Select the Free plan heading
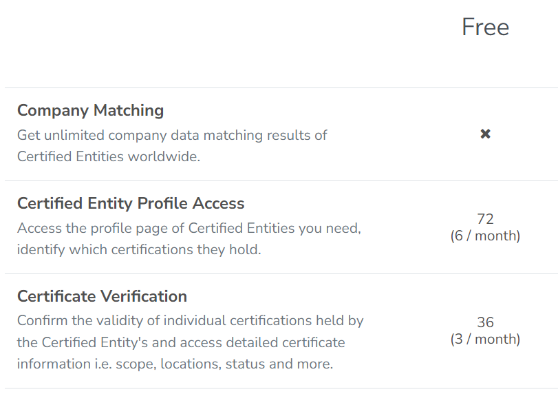Image resolution: width=558 pixels, height=394 pixels. tap(485, 27)
